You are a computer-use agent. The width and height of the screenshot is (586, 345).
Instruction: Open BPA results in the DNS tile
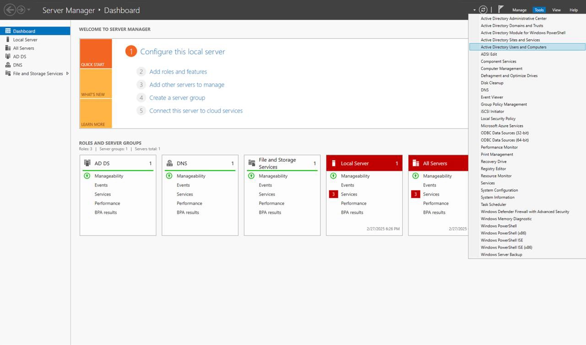(188, 212)
